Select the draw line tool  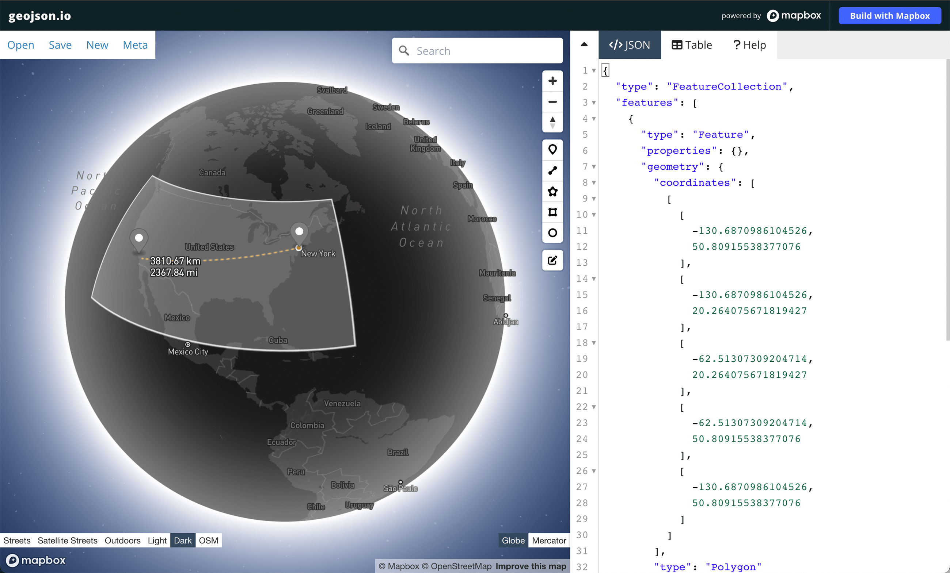click(x=552, y=171)
